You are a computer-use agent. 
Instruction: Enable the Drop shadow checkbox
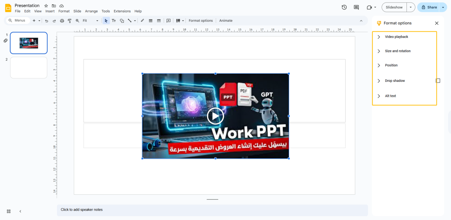click(438, 81)
